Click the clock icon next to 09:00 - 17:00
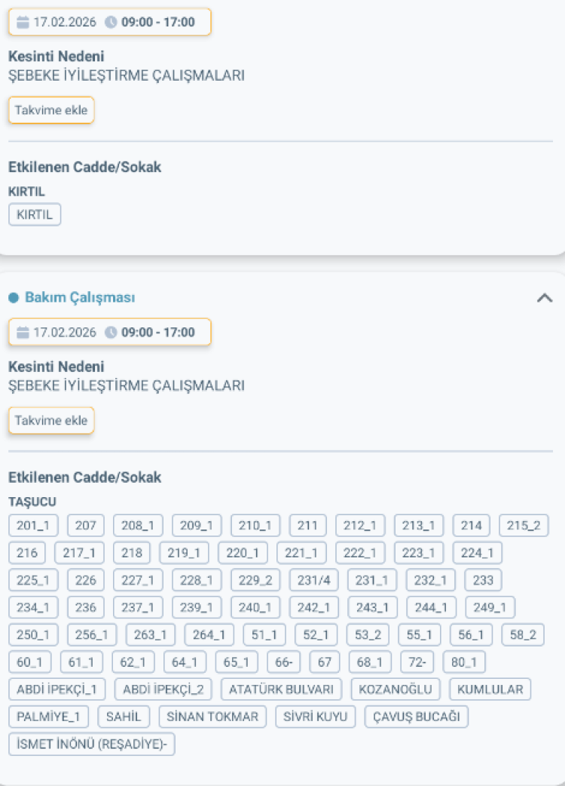This screenshot has width=565, height=786. point(113,22)
